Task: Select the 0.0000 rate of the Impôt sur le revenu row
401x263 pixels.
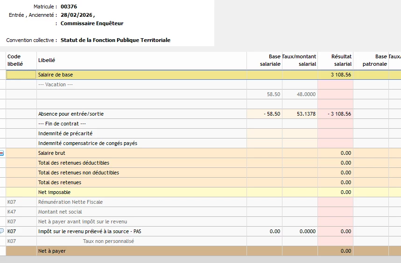Action: pos(308,231)
